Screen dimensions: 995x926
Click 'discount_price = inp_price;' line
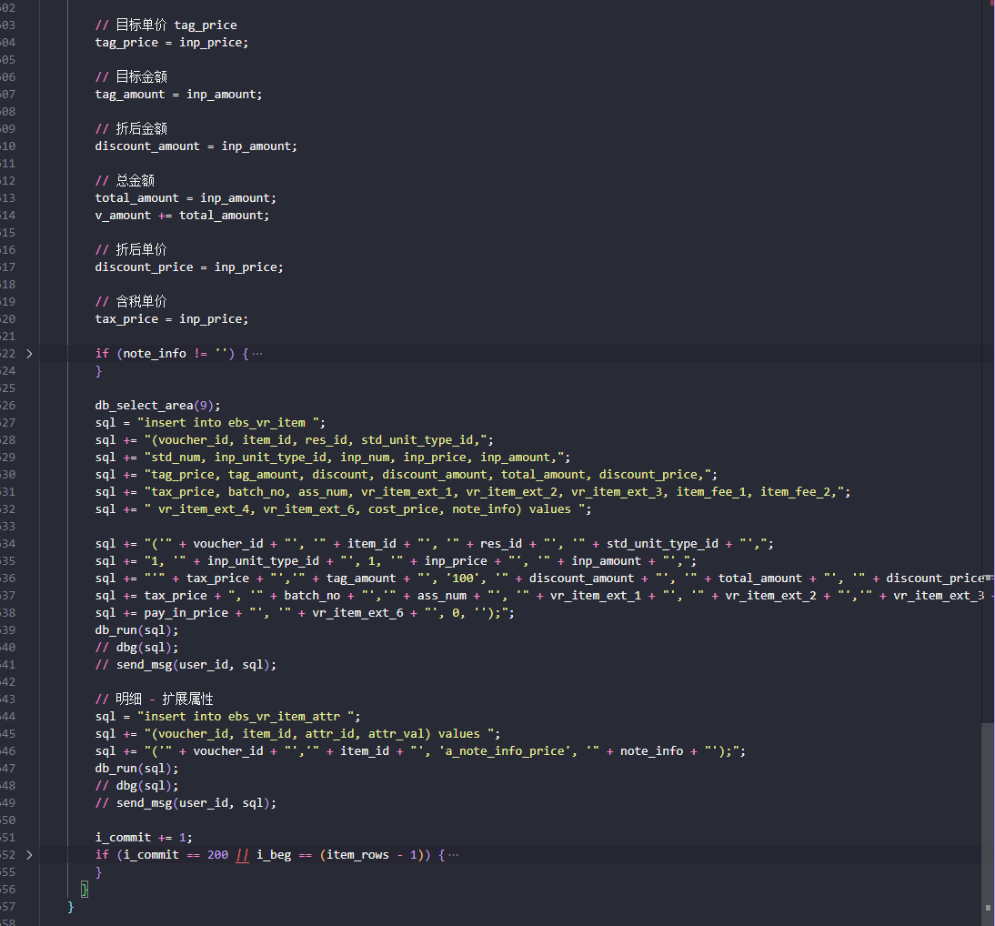tap(189, 267)
